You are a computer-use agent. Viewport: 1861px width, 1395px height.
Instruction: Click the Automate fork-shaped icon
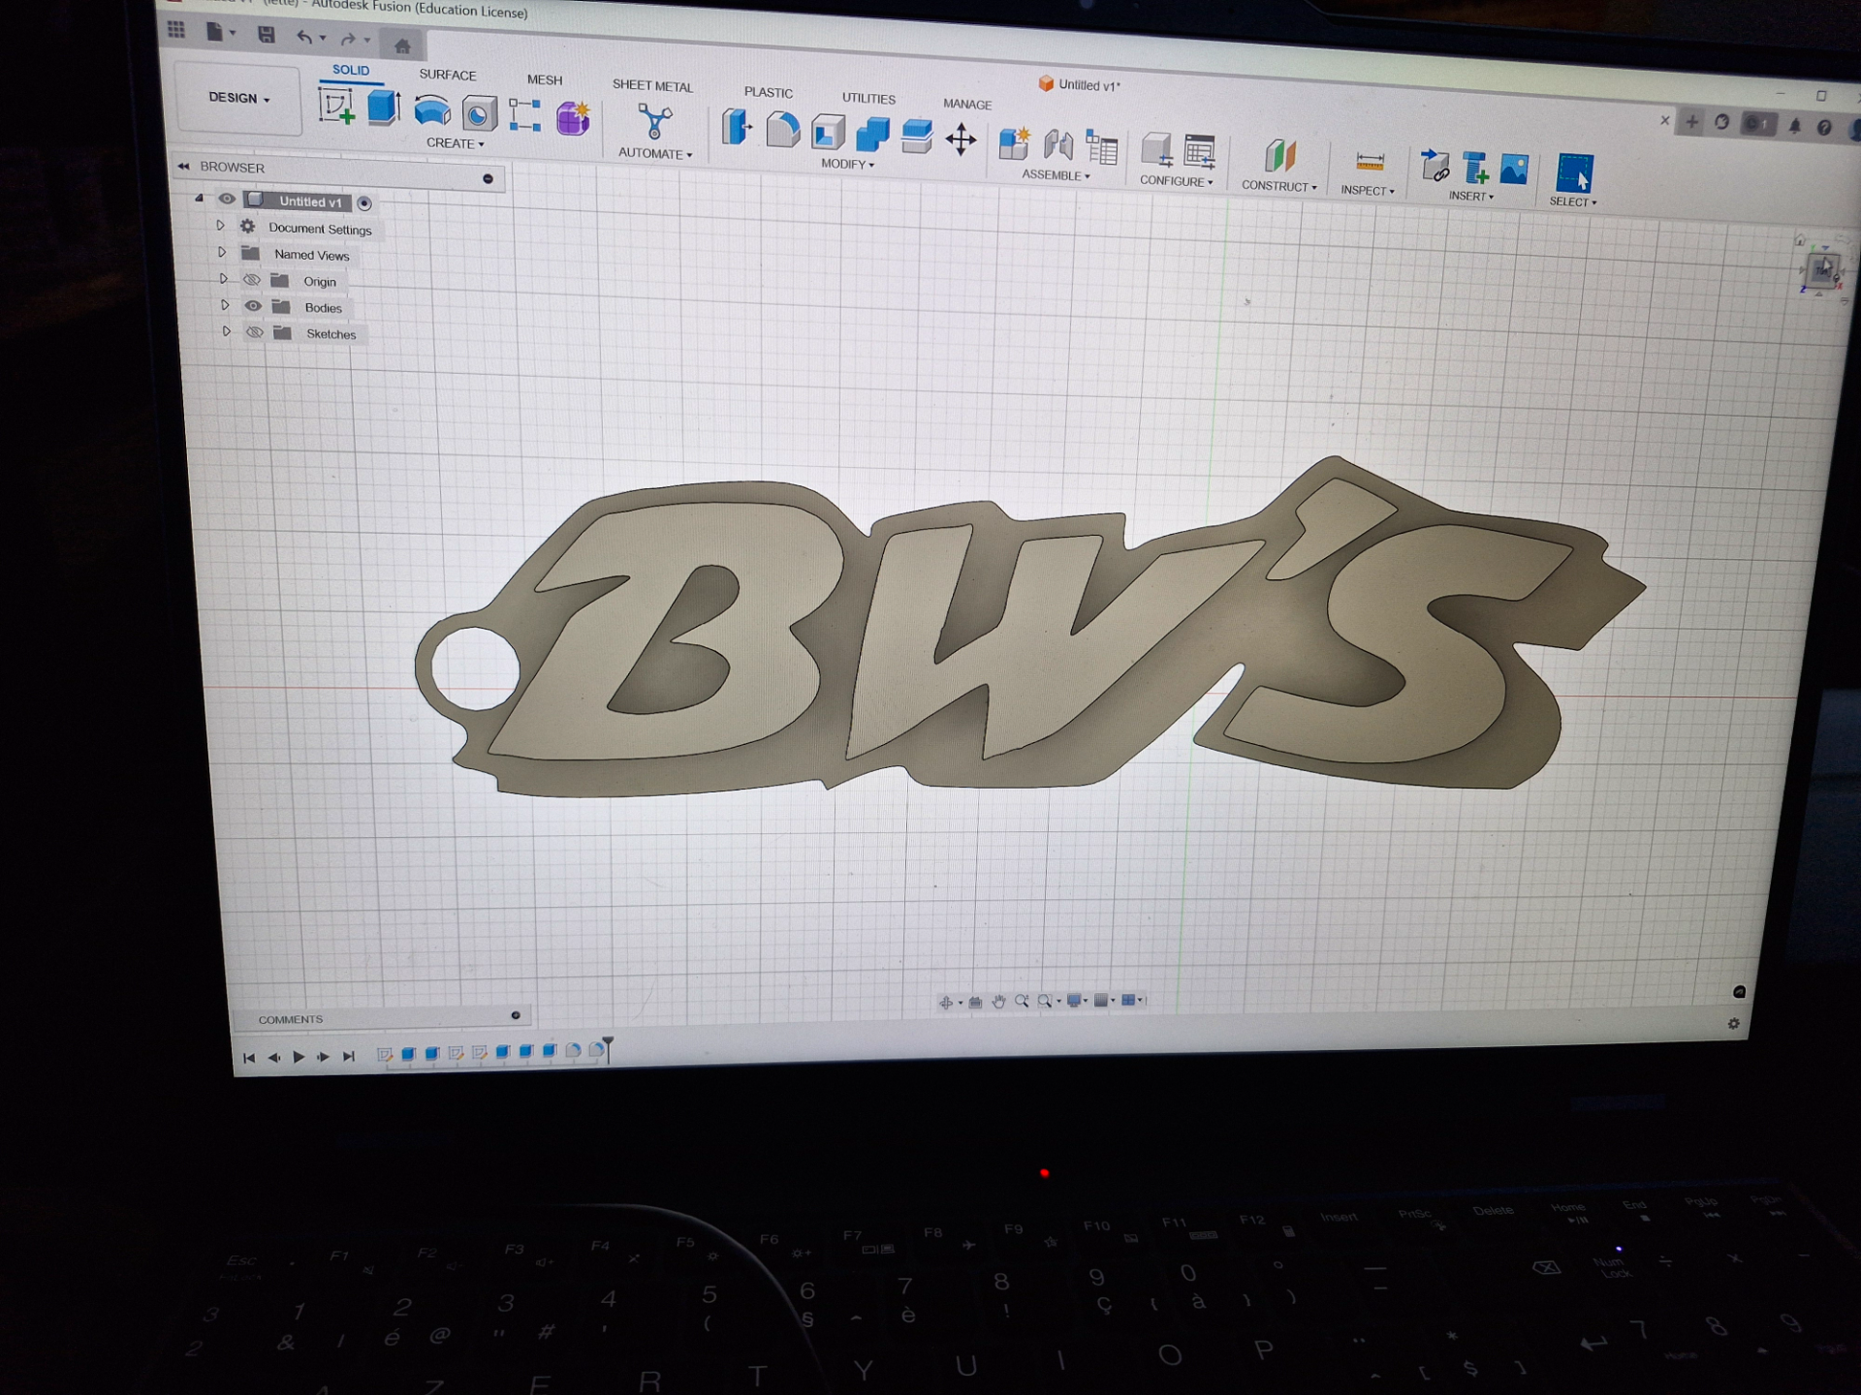[655, 123]
